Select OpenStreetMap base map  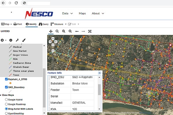6,113
